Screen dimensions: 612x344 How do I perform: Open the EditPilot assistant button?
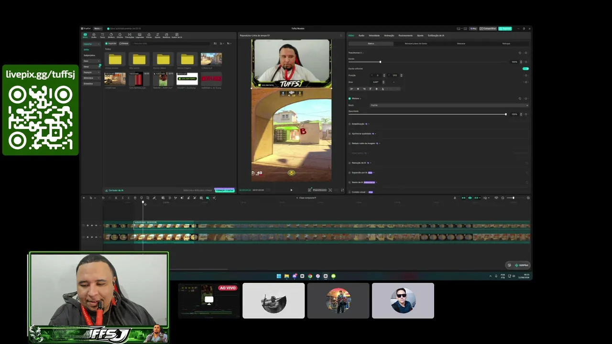tap(522, 265)
